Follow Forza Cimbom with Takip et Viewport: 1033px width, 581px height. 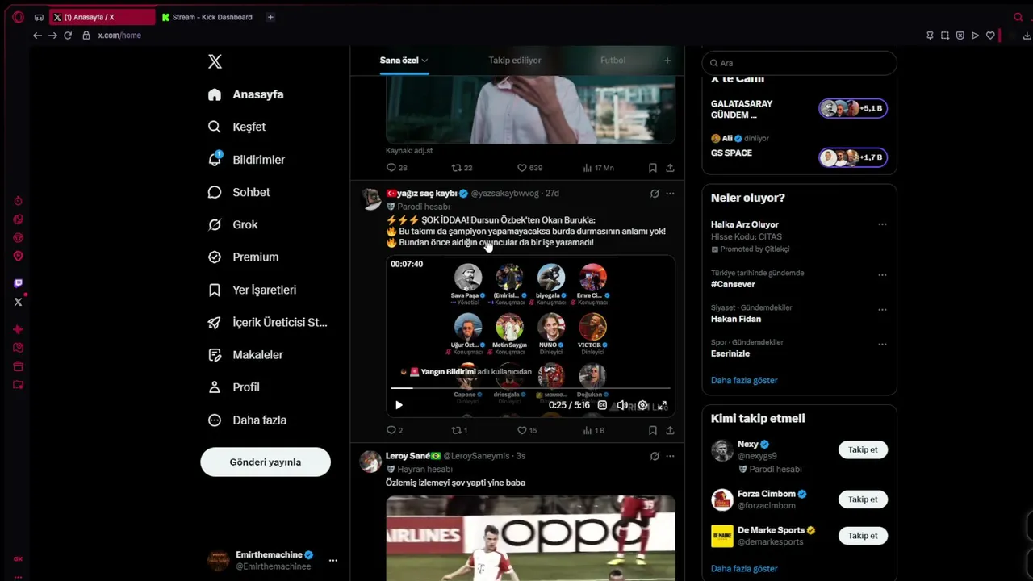pos(863,499)
